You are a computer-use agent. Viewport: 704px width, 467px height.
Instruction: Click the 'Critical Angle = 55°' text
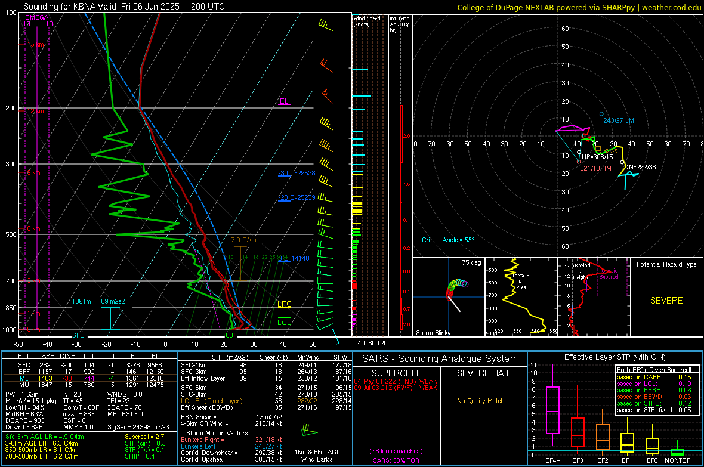coord(448,240)
